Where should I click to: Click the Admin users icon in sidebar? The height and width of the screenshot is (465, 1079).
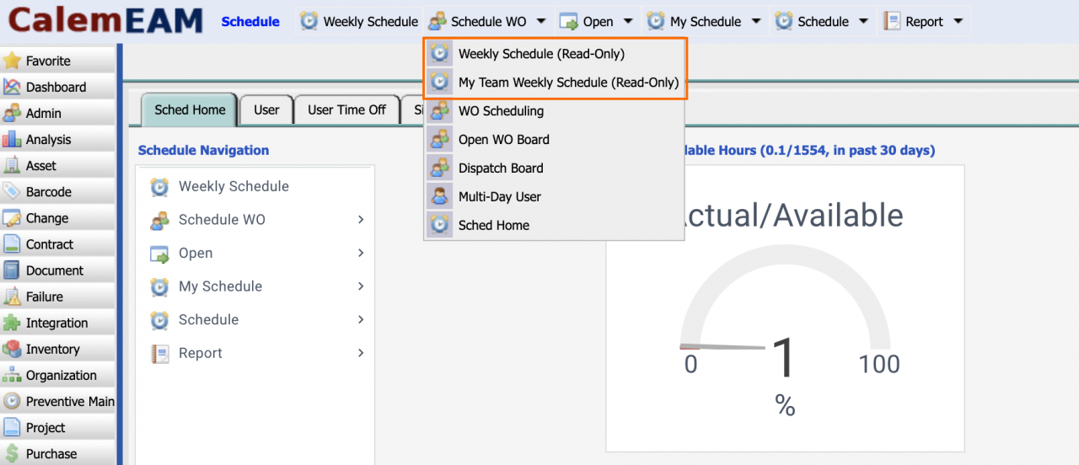tap(12, 113)
